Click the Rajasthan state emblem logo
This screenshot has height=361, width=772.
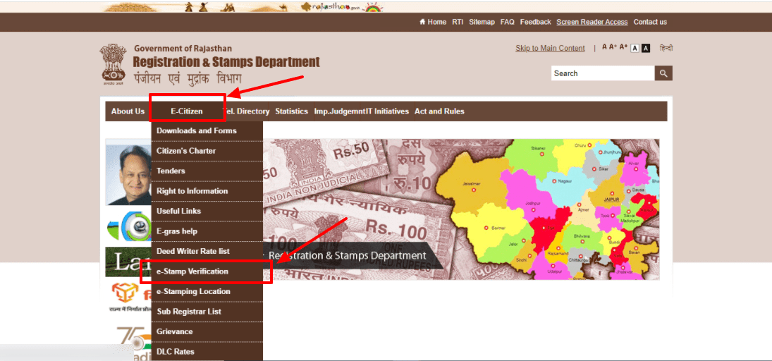click(x=114, y=65)
